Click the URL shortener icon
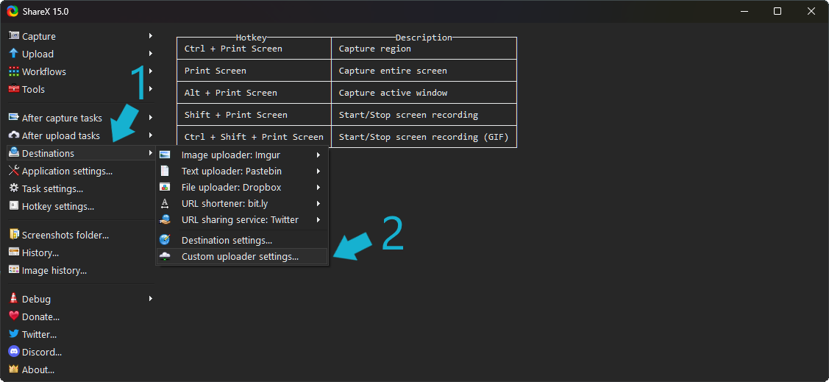Screen dimensions: 829x382 [165, 204]
